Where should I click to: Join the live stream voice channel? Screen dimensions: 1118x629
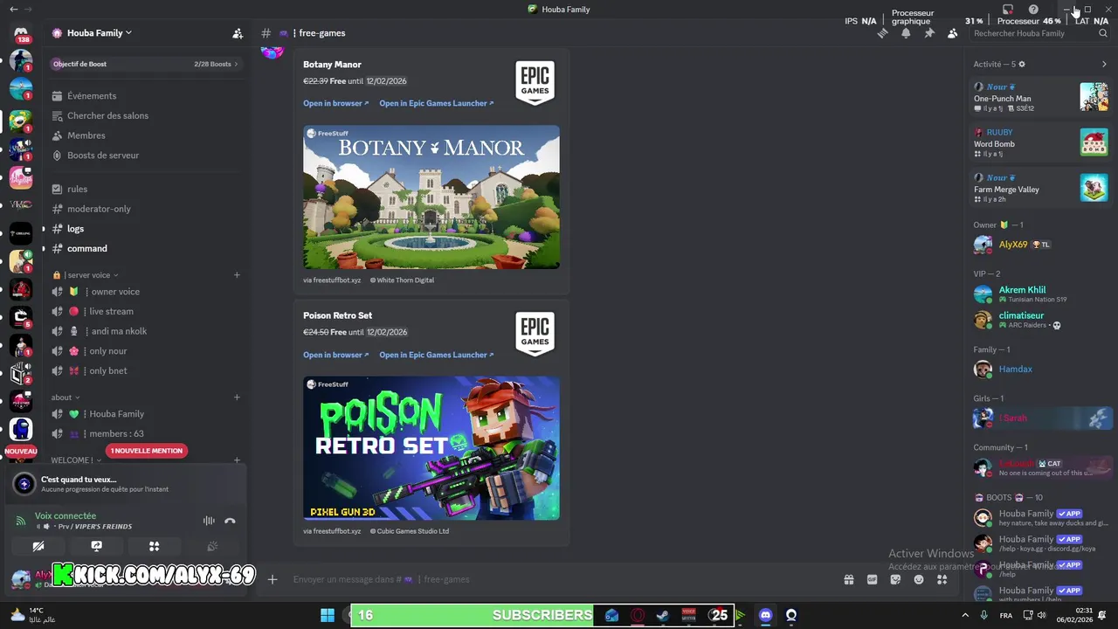point(147,311)
